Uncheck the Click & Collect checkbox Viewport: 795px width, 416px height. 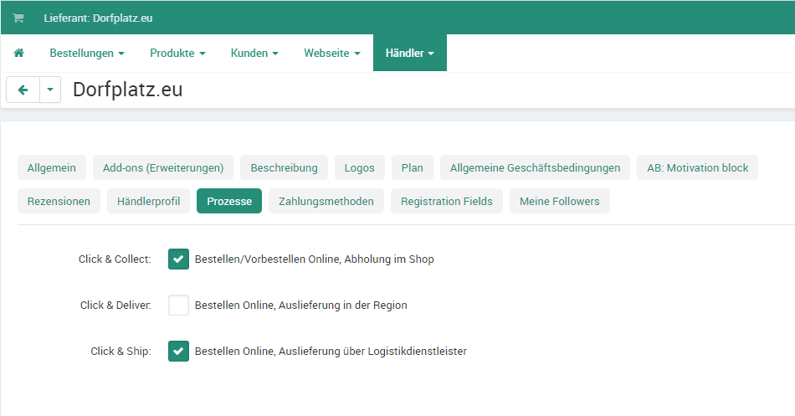tap(178, 259)
